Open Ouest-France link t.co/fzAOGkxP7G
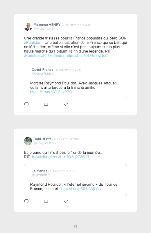Image resolution: width=151 pixels, height=233 pixels. click(x=51, y=92)
